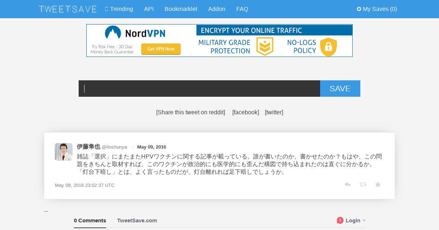Image resolution: width=439 pixels, height=230 pixels.
Task: Focus the tweet URL input field
Action: coord(199,89)
